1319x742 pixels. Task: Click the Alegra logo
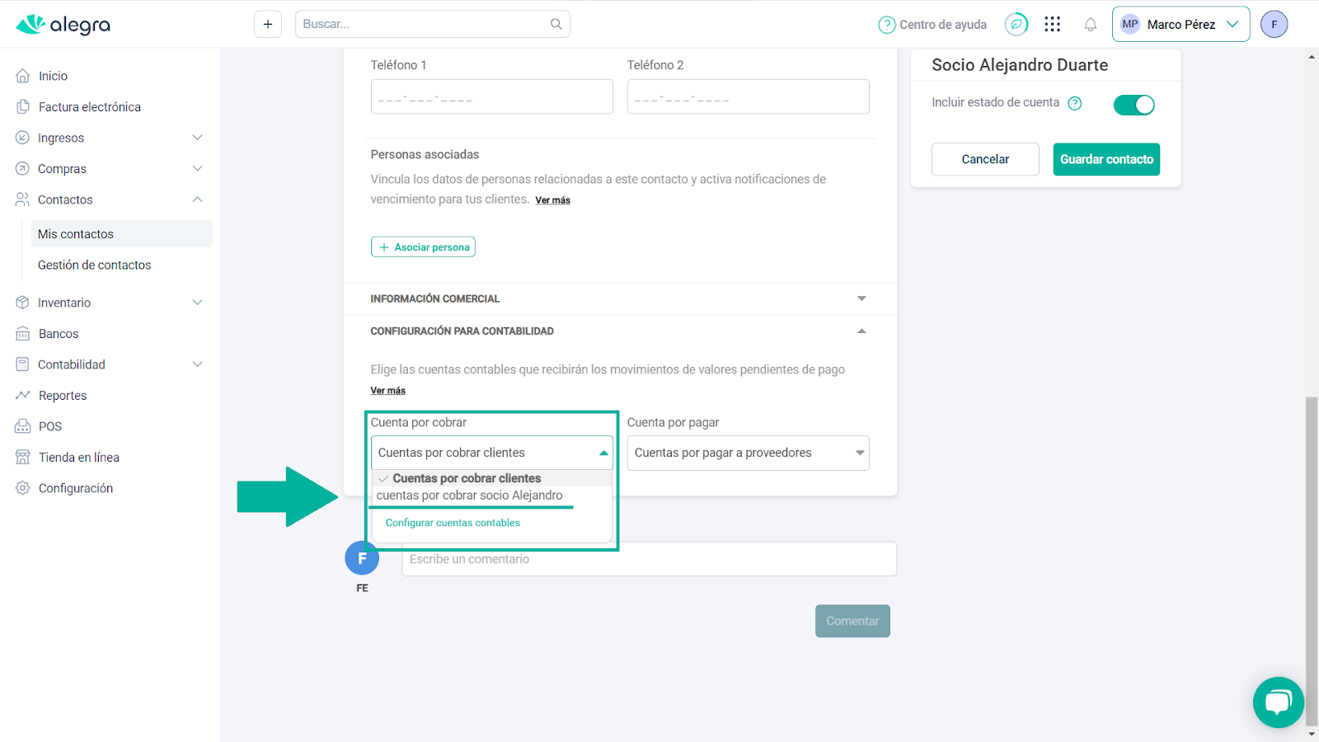(x=63, y=25)
